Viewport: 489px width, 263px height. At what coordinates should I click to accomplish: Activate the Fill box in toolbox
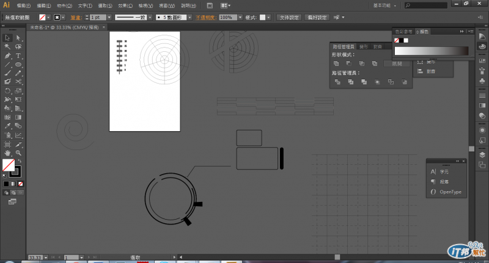click(9, 165)
